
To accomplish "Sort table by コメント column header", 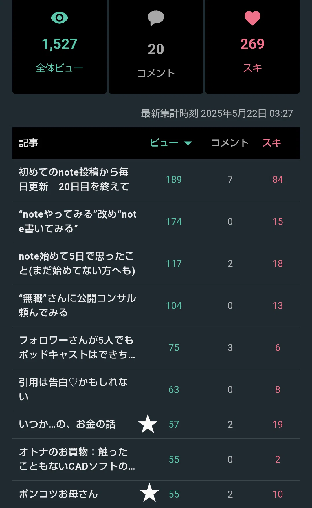I will point(230,143).
